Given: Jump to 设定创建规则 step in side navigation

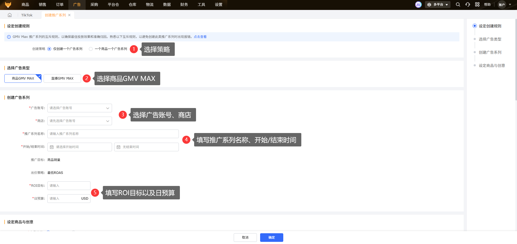Looking at the screenshot, I should [490, 26].
